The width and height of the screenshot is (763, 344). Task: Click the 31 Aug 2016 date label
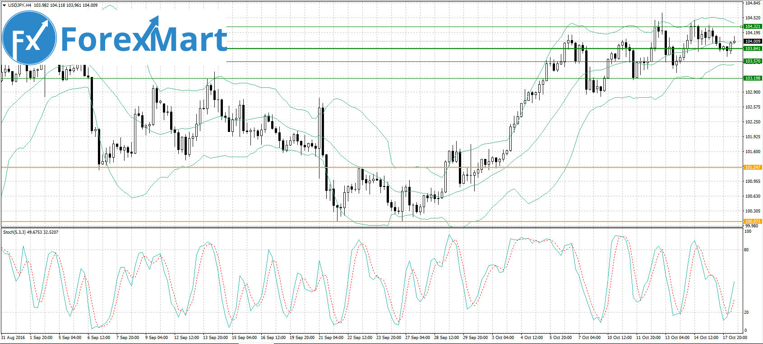tap(13, 337)
